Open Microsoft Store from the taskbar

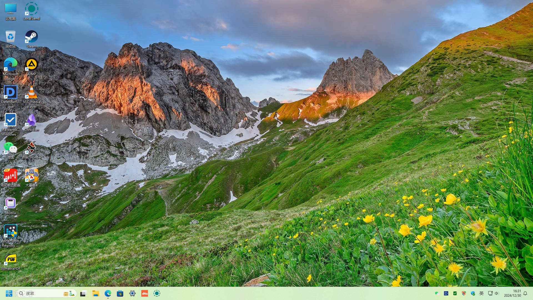(120, 293)
